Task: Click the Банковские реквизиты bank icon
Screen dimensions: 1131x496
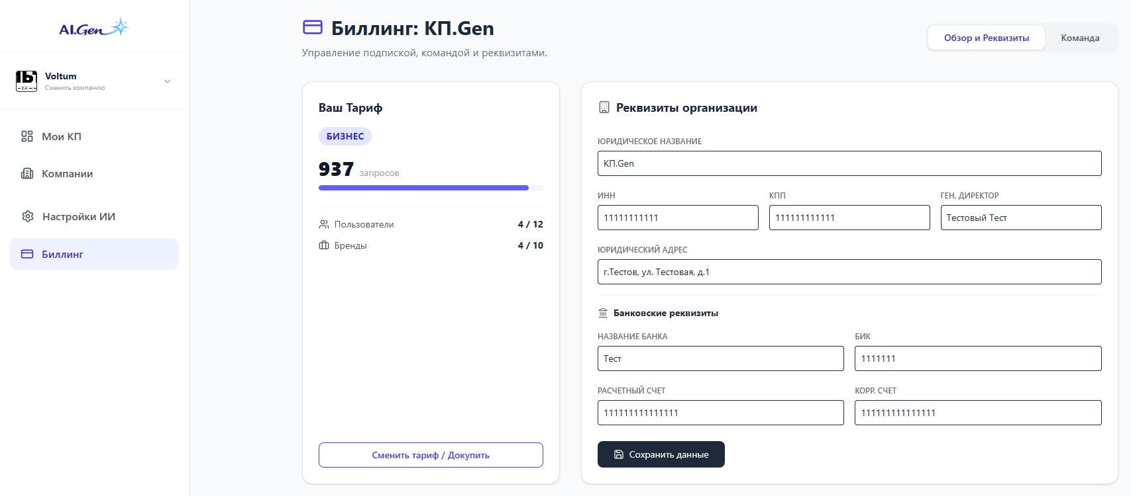Action: coord(603,313)
